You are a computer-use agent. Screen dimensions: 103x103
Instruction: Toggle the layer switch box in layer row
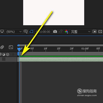click(x=4, y=59)
